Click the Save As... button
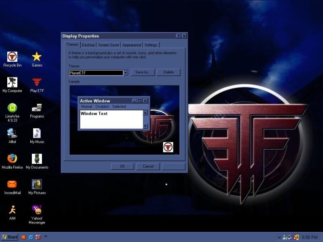Viewport: 323px width, 242px height. 143,72
